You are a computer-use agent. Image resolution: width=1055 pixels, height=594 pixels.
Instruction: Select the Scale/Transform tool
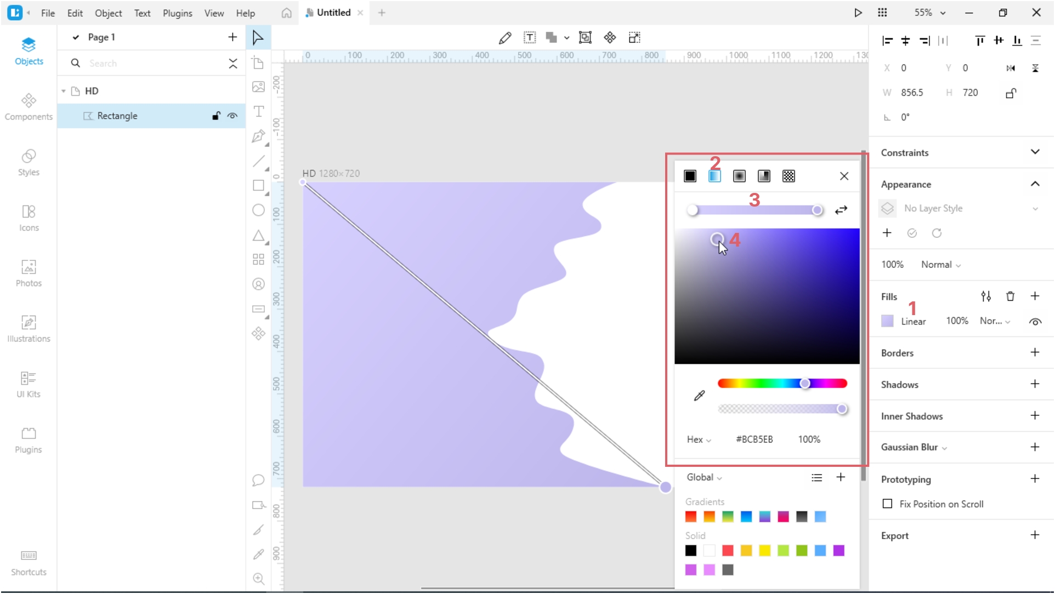[x=634, y=37]
